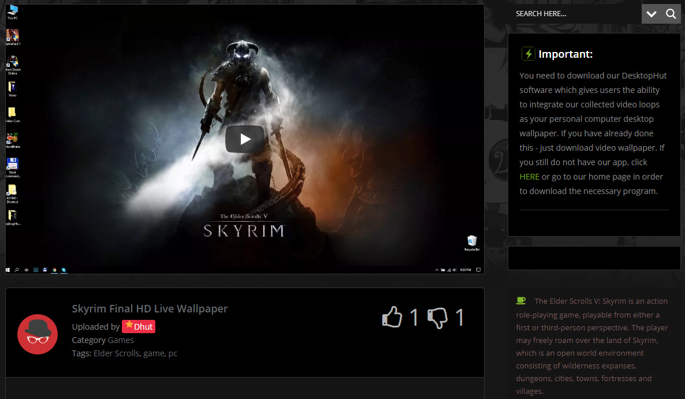685x399 pixels.
Task: Click the green lightning Important icon
Action: tap(528, 54)
